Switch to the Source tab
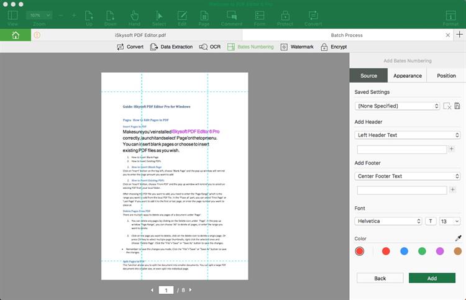This screenshot has width=466, height=300. pos(368,75)
